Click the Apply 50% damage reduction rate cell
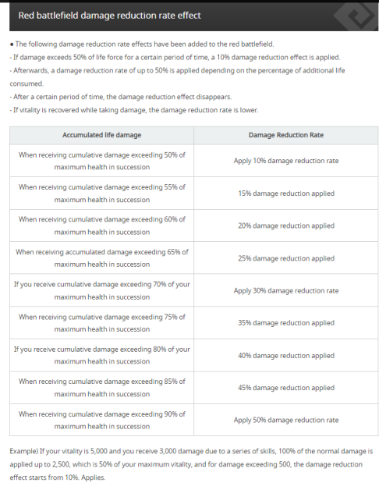This screenshot has height=490, width=379. 286,420
